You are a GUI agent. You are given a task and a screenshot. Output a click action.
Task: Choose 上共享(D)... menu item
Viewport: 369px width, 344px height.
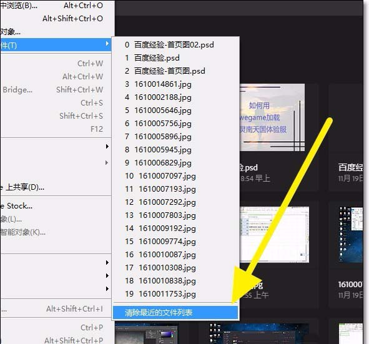pyautogui.click(x=56, y=187)
